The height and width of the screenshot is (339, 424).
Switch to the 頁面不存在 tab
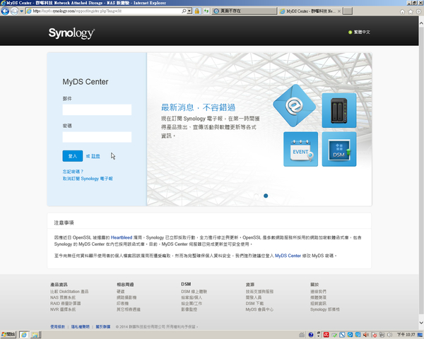point(245,11)
